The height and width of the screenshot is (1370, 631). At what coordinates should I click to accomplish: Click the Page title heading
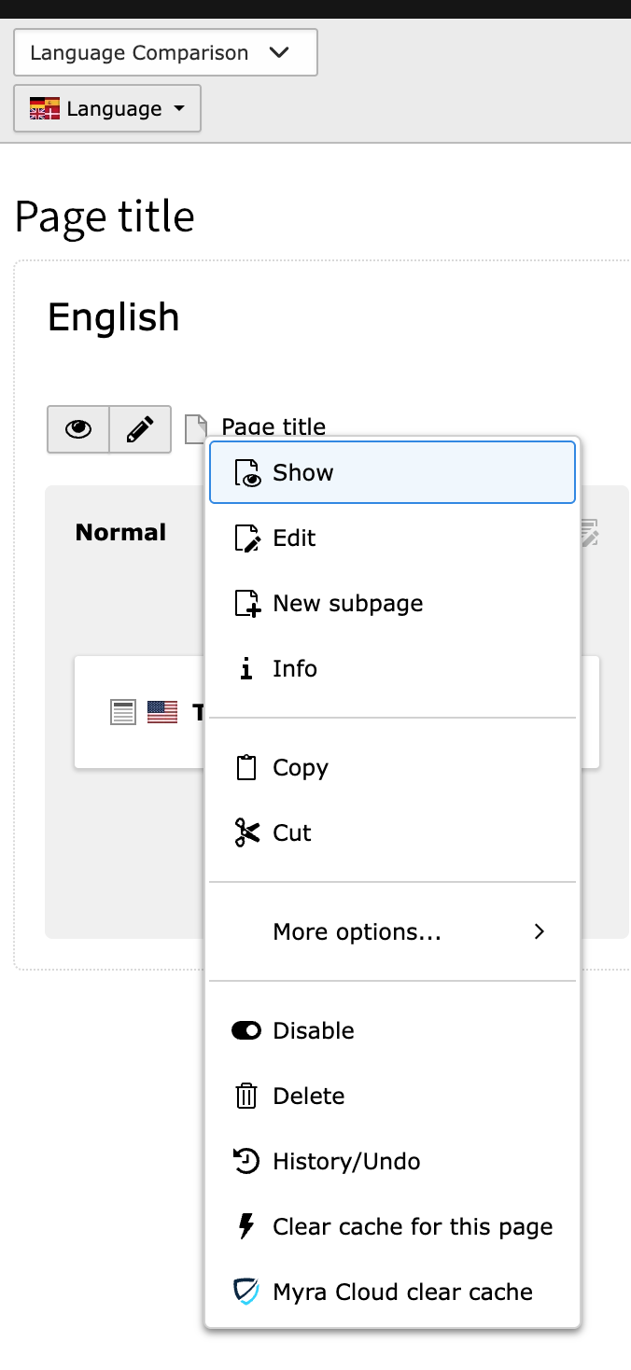(x=105, y=217)
